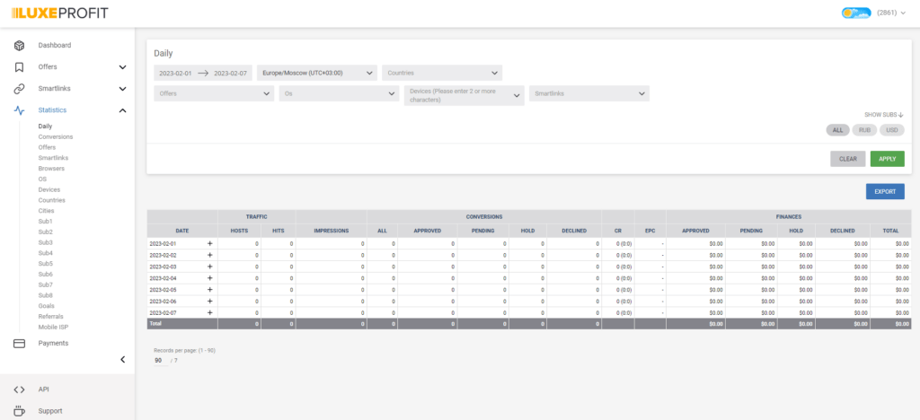Select the USD currency toggle
Viewport: 920px width, 420px height.
tap(891, 130)
